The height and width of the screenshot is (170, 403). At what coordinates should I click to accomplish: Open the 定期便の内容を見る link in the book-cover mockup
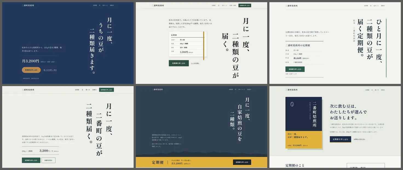[x=359, y=139]
